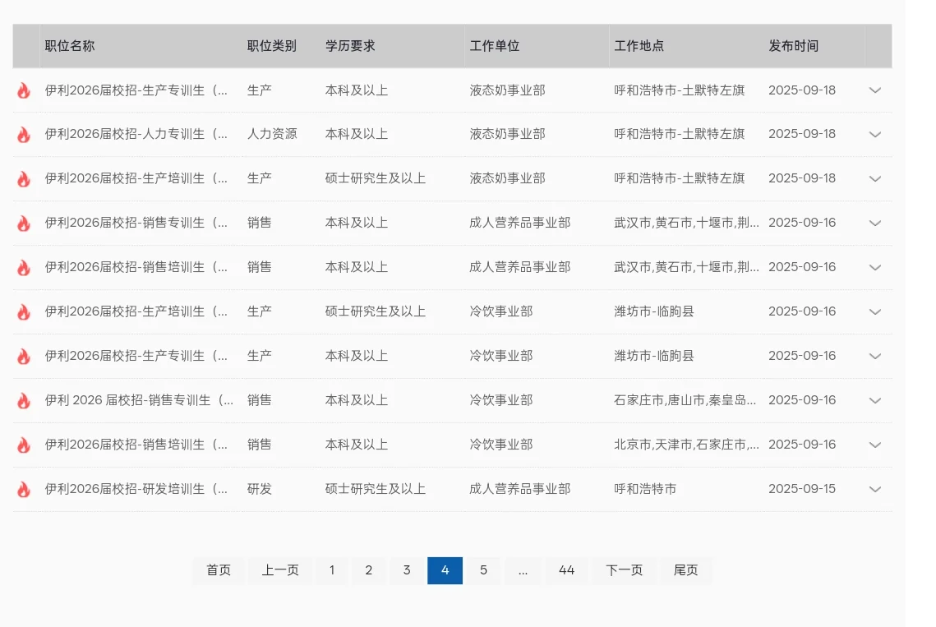The image size is (936, 627).
Task: Click the 工作地点 column header
Action: click(639, 46)
